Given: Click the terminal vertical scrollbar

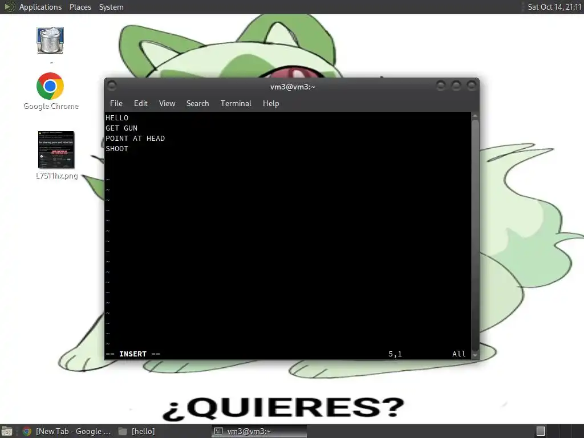Looking at the screenshot, I should coord(475,234).
